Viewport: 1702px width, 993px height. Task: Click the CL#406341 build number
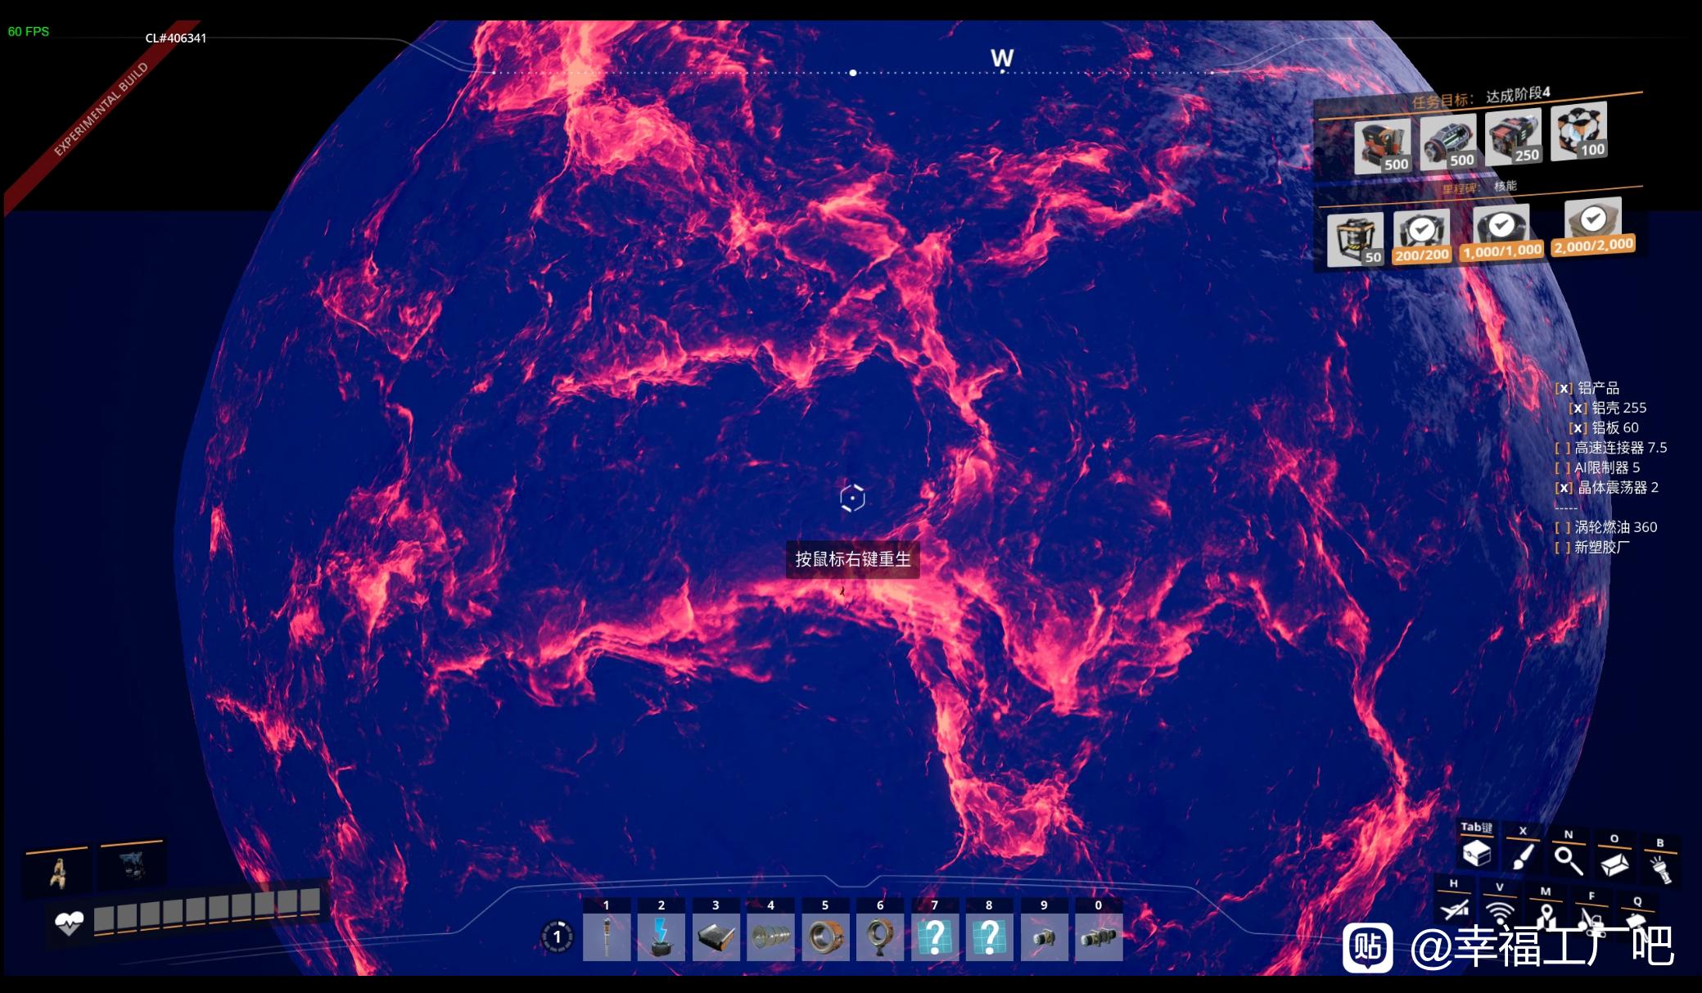176,38
